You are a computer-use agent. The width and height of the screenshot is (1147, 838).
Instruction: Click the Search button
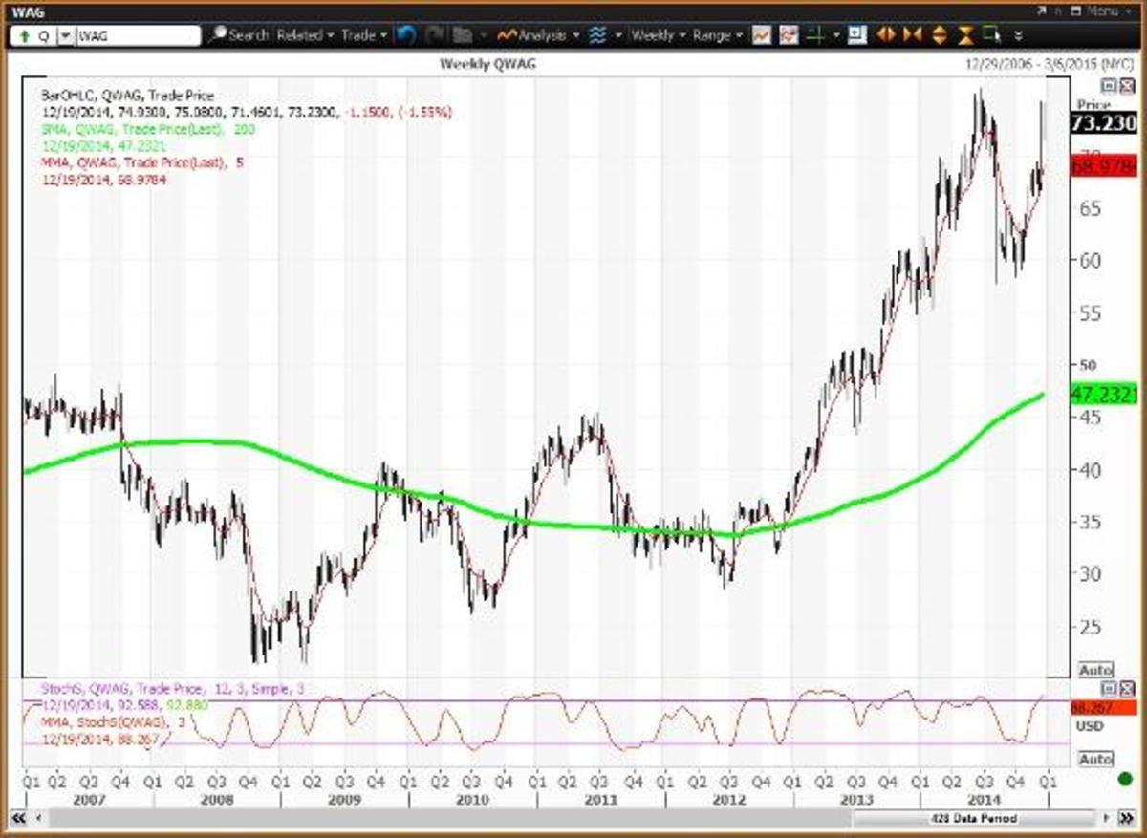[239, 35]
